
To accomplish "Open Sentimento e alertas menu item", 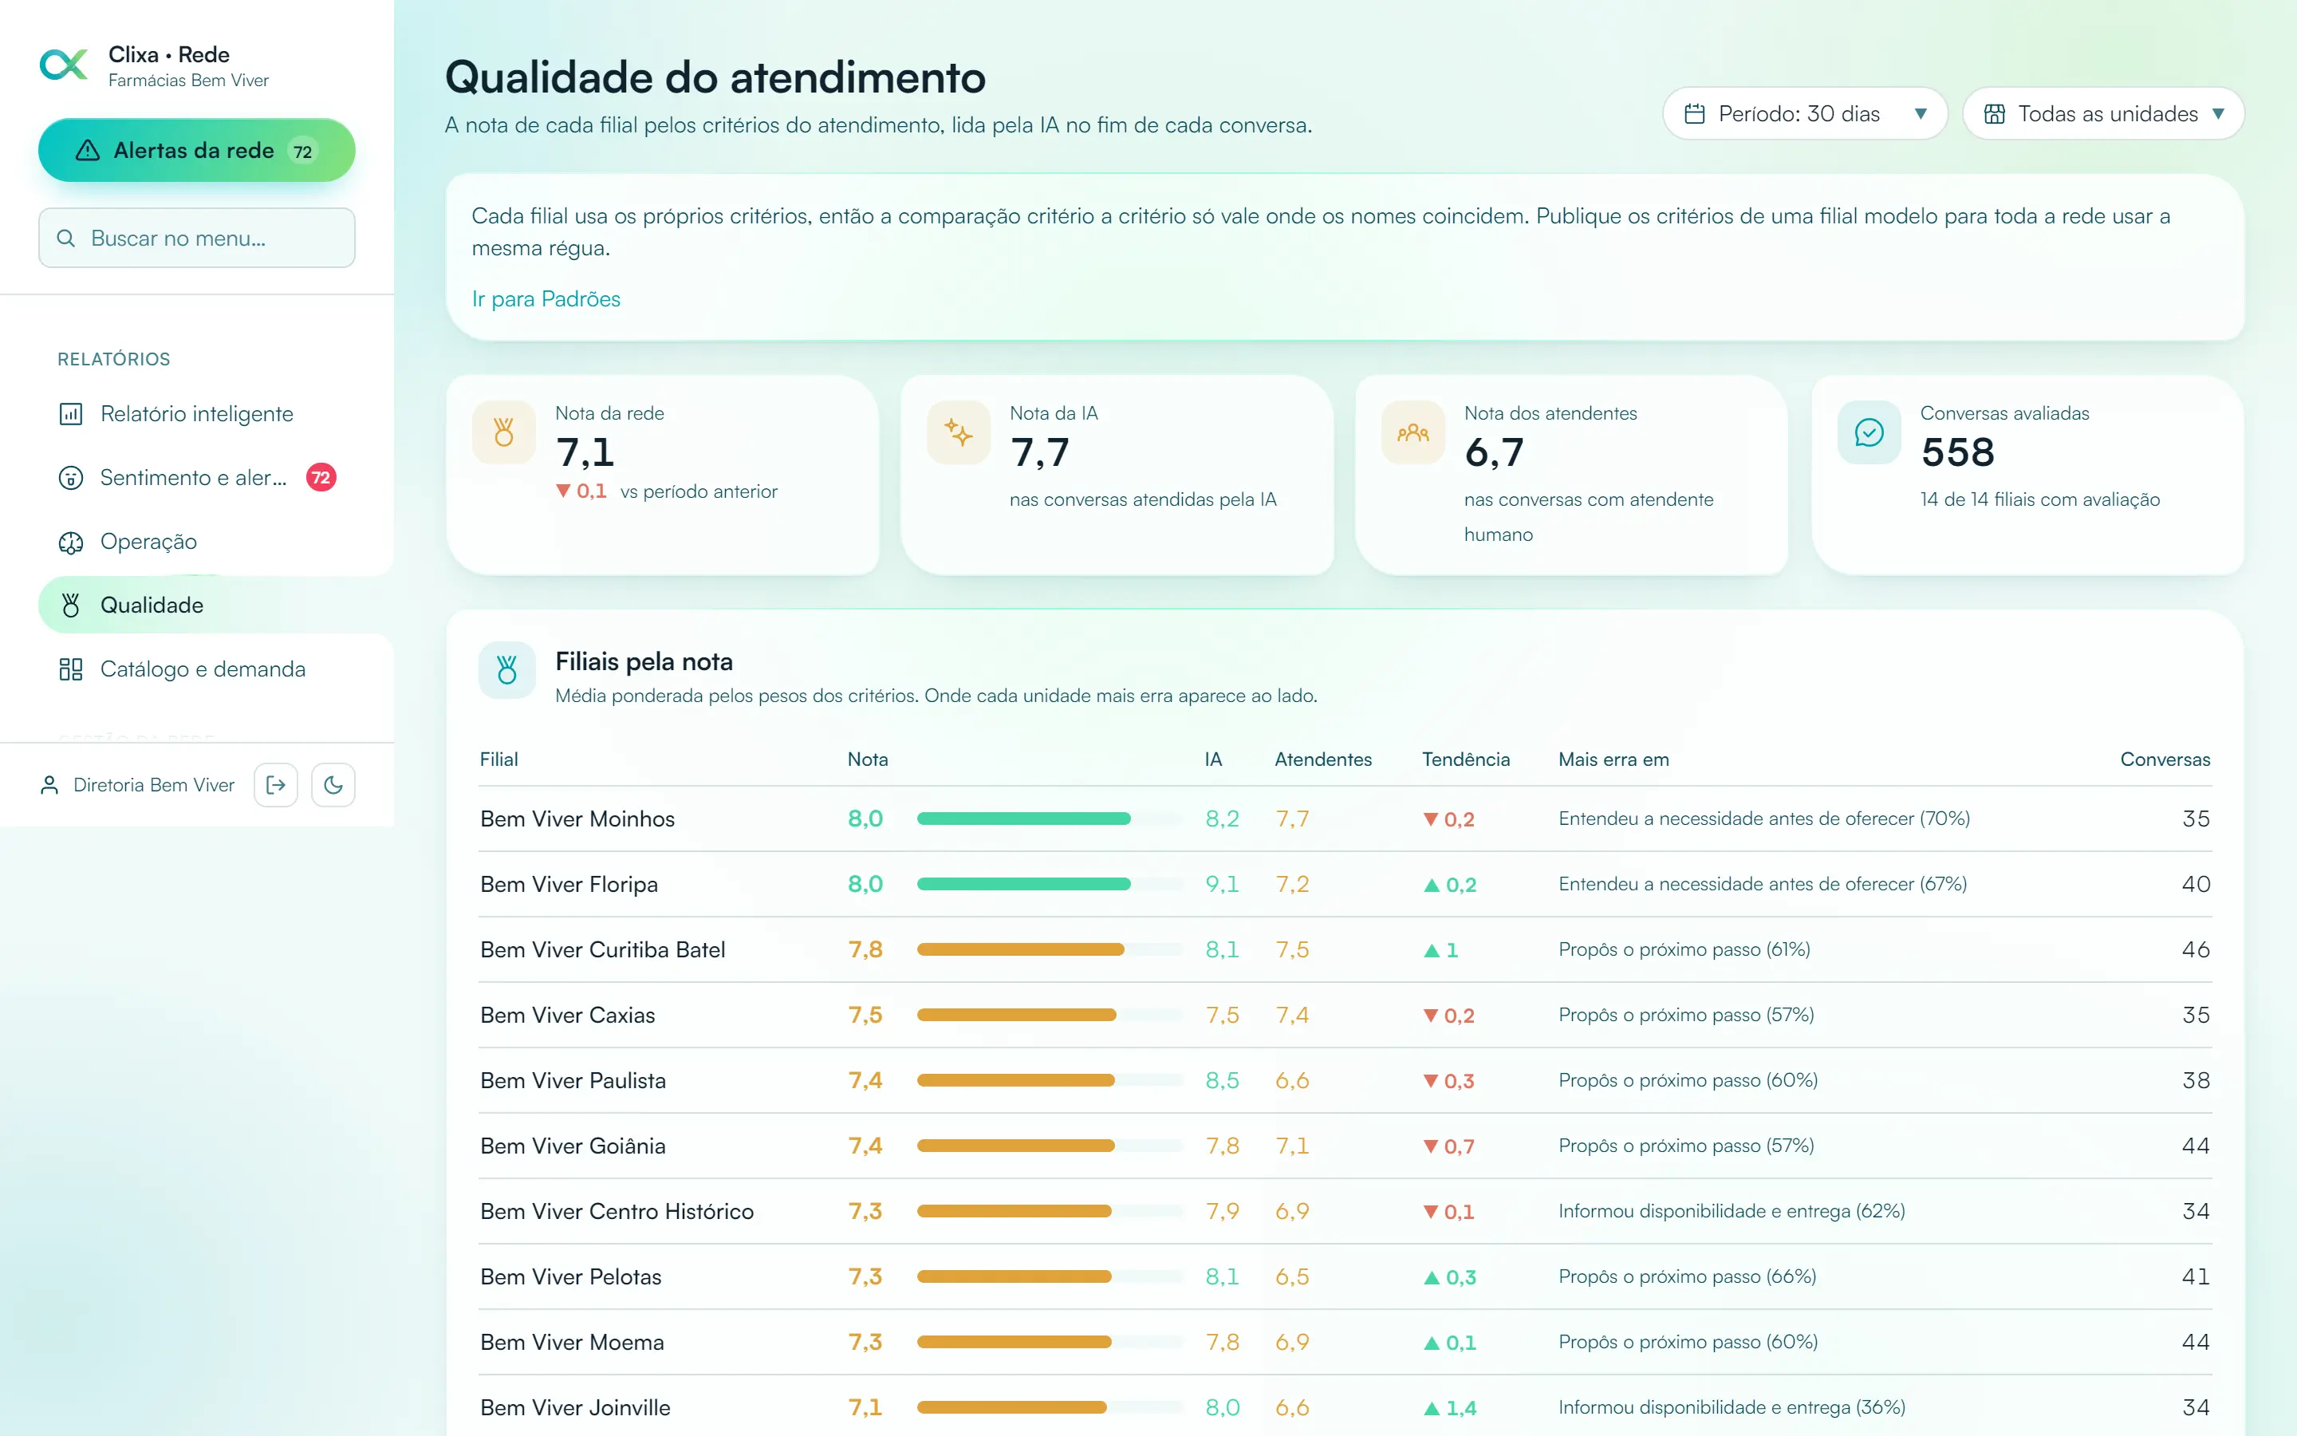I will pos(196,478).
